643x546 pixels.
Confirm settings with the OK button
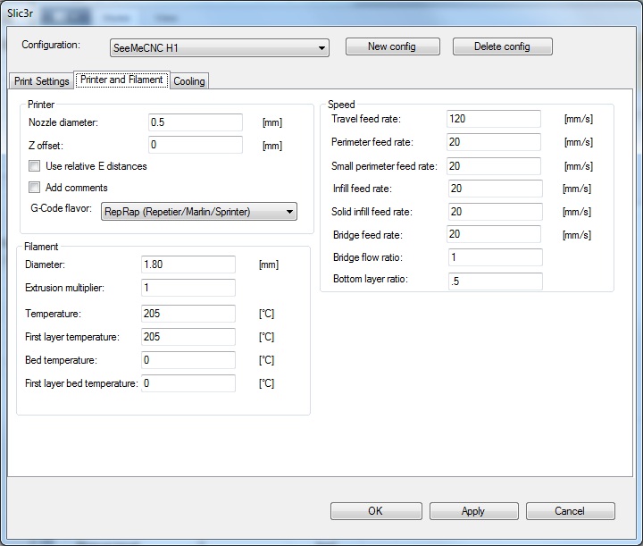pos(375,511)
